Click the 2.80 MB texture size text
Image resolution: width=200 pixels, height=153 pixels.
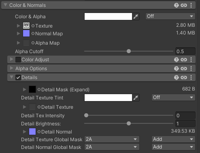click(185, 25)
